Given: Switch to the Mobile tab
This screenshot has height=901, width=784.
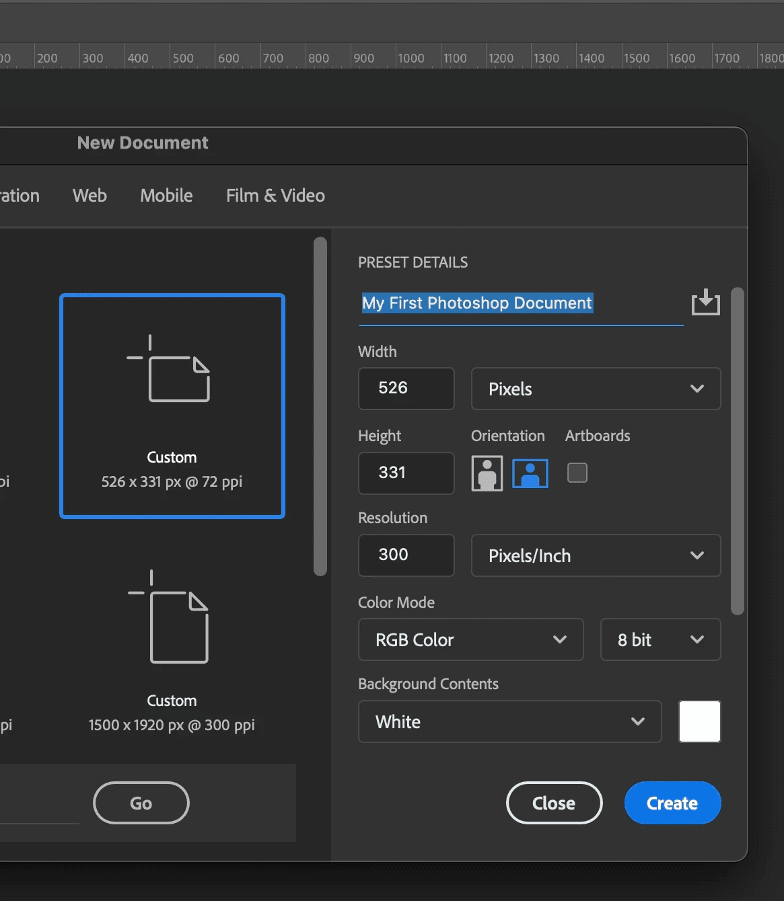Looking at the screenshot, I should click(x=166, y=196).
